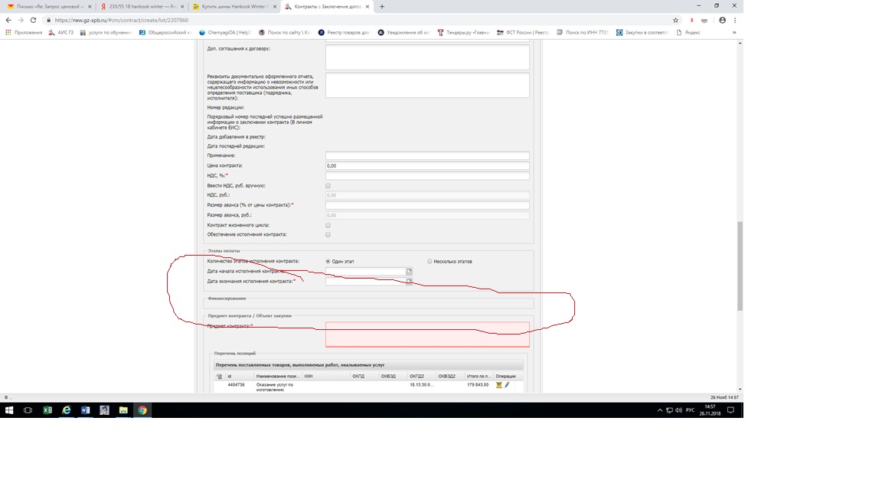Open ChernyagiOA | HelpC bookmark
The image size is (882, 496).
[x=224, y=33]
